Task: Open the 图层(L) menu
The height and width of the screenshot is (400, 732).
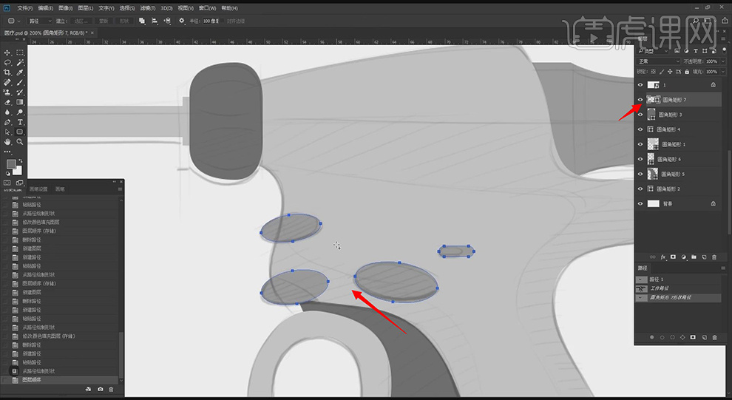Action: [x=86, y=8]
